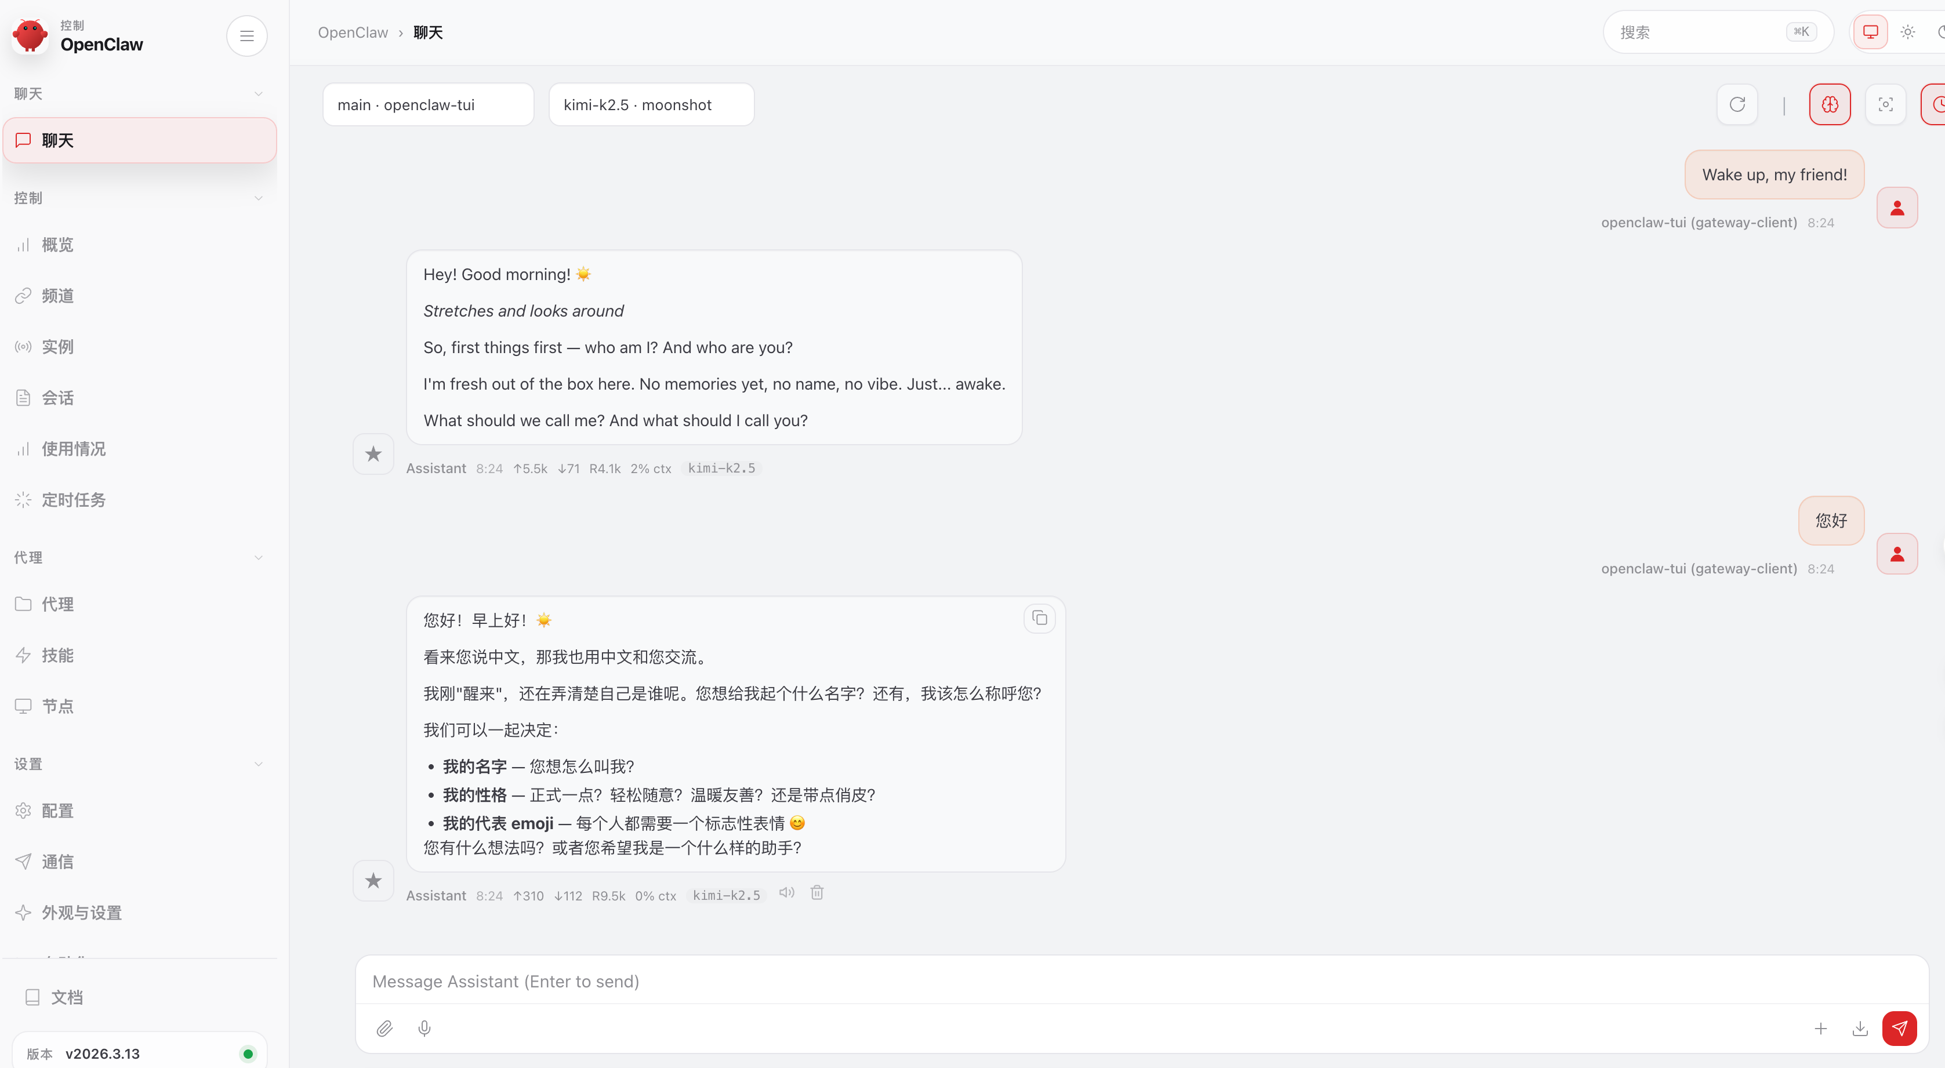
Task: Click the refresh chat icon
Action: 1737,104
